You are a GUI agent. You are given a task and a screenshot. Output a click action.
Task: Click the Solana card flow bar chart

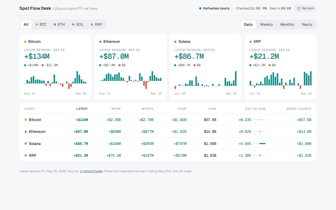point(206,80)
